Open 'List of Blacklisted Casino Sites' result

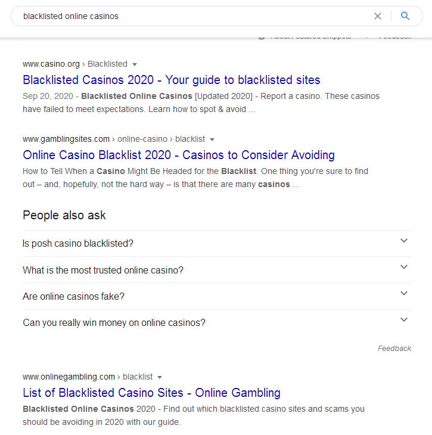click(151, 393)
